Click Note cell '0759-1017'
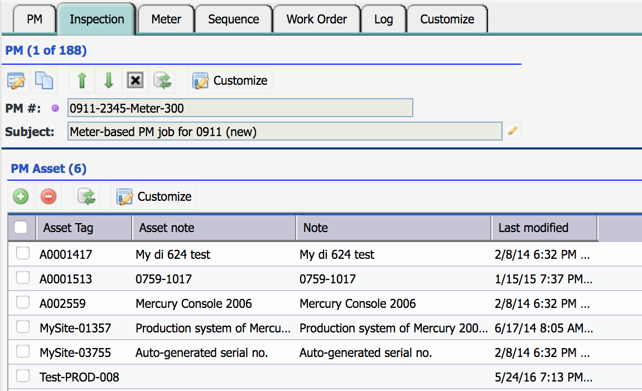This screenshot has height=391, width=642. [x=327, y=279]
